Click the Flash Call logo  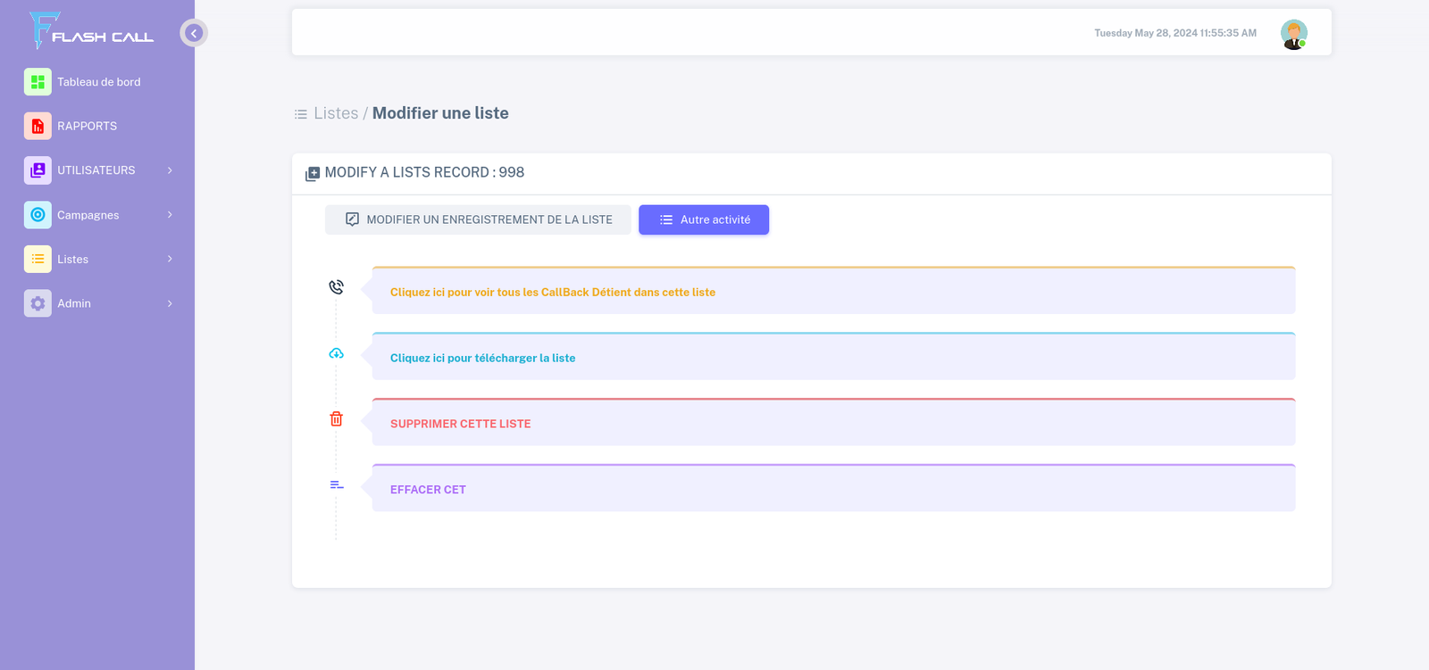click(x=91, y=31)
